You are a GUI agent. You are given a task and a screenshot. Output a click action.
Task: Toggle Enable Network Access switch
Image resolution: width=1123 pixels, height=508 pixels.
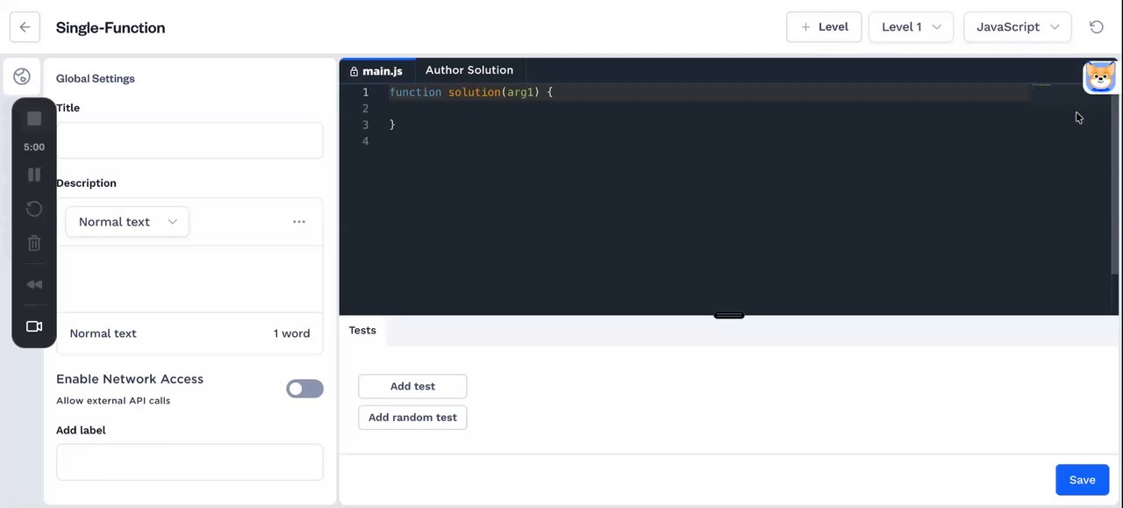[304, 389]
